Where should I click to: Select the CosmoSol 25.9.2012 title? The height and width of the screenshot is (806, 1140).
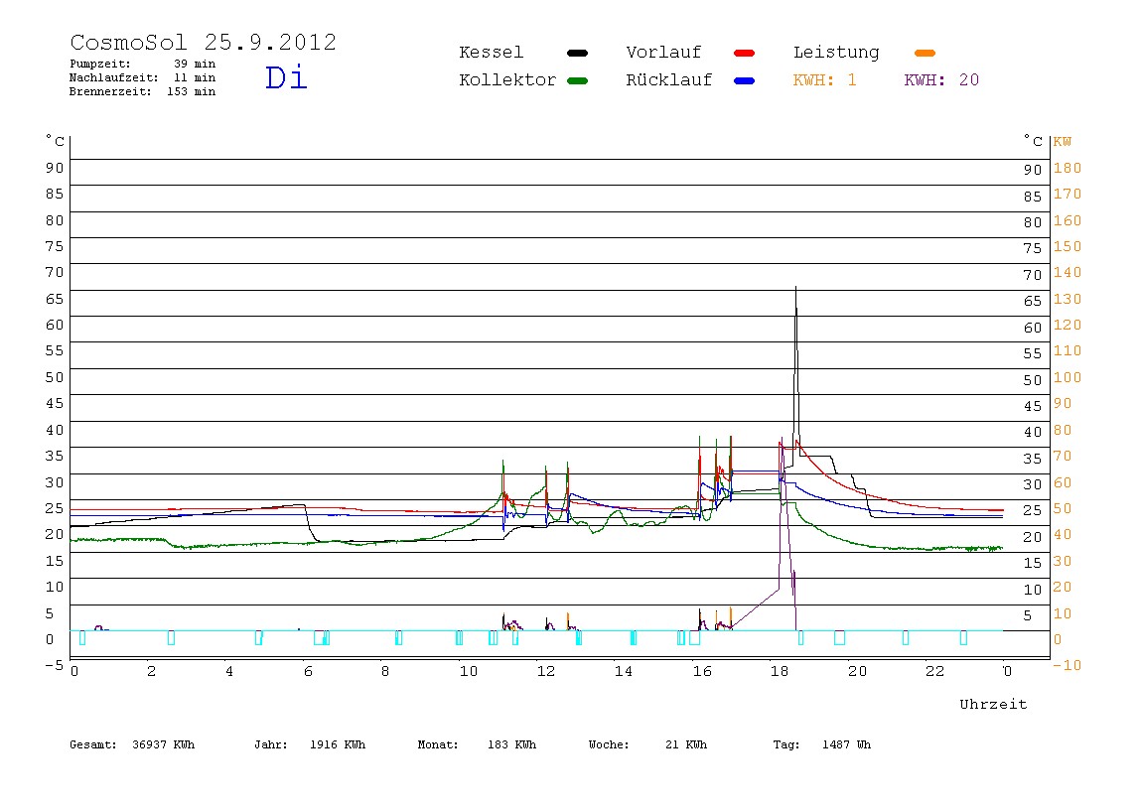(203, 42)
